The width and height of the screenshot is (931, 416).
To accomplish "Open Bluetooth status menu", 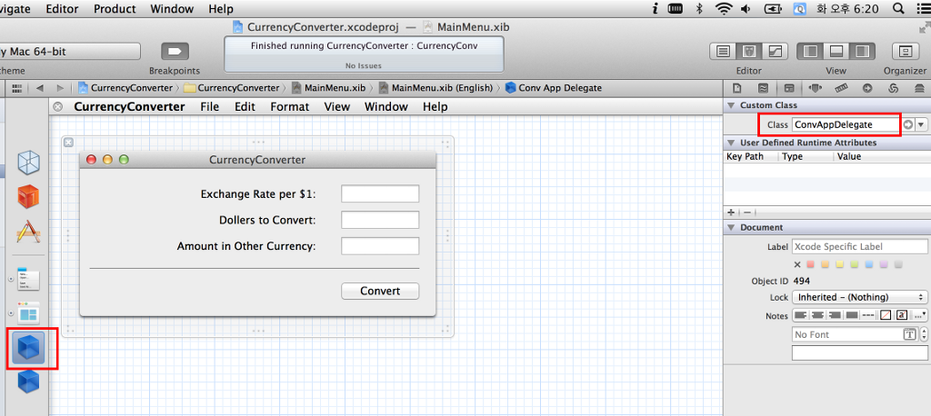I will pyautogui.click(x=699, y=8).
